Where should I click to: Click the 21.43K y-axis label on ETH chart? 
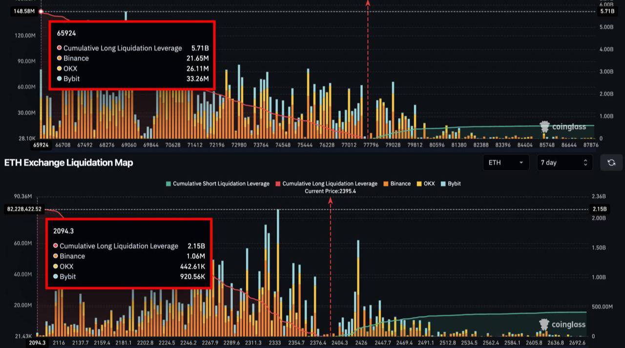(23, 336)
